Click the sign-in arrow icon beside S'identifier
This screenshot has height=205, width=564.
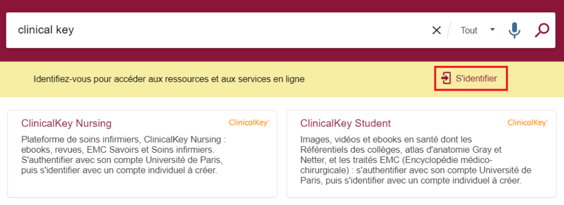click(x=446, y=78)
